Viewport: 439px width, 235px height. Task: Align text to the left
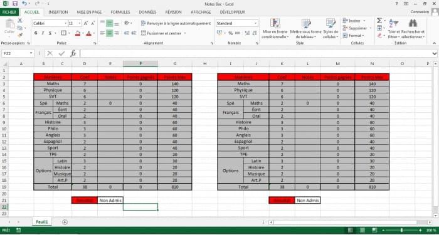tap(102, 33)
